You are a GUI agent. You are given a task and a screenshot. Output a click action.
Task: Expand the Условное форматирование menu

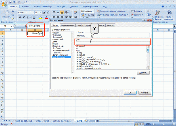[112, 11]
